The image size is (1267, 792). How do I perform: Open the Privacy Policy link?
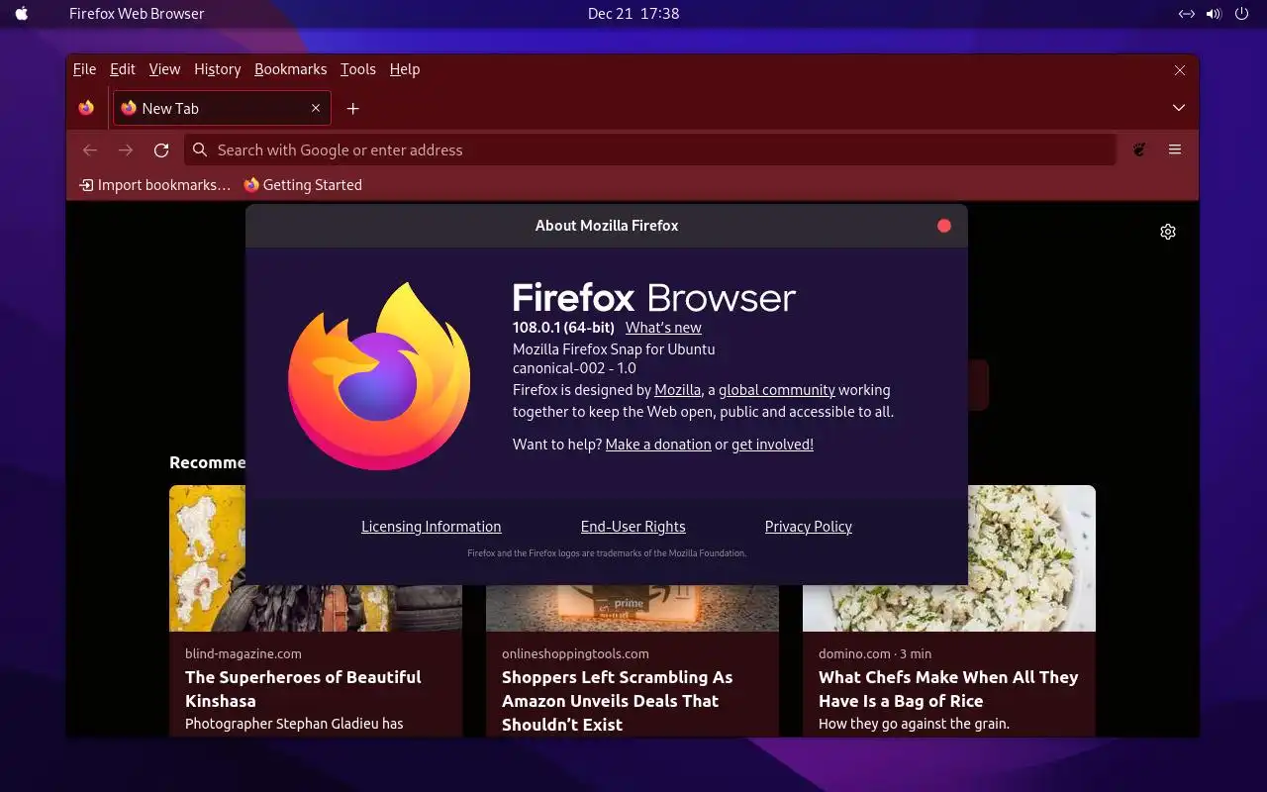(x=809, y=527)
